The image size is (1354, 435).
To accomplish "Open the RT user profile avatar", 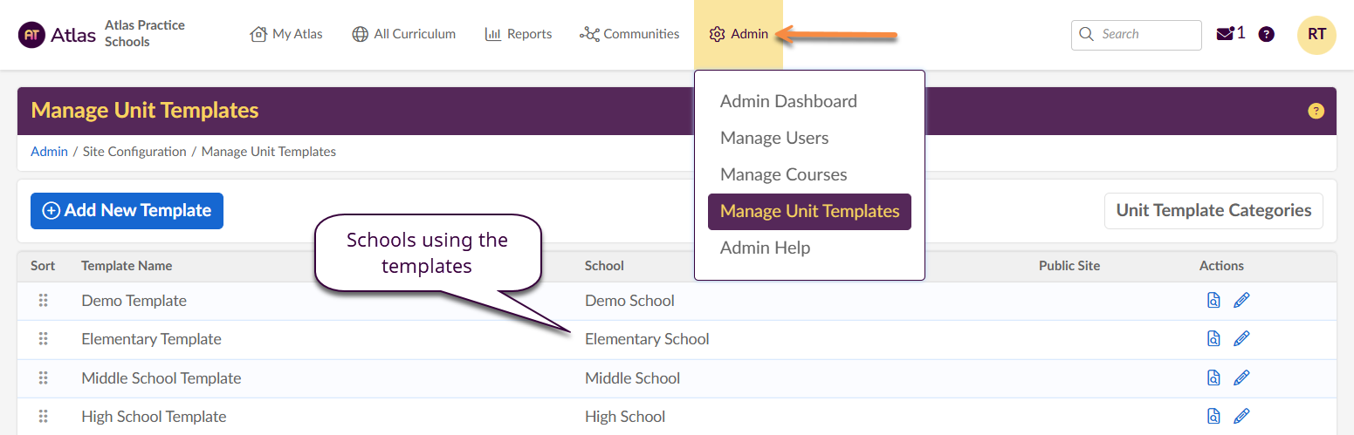I will [x=1316, y=35].
